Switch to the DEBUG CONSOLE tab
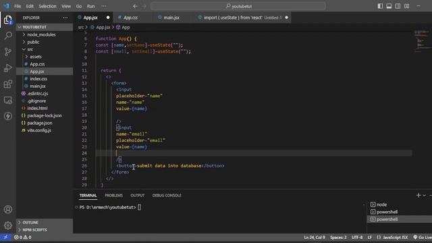 click(x=167, y=195)
